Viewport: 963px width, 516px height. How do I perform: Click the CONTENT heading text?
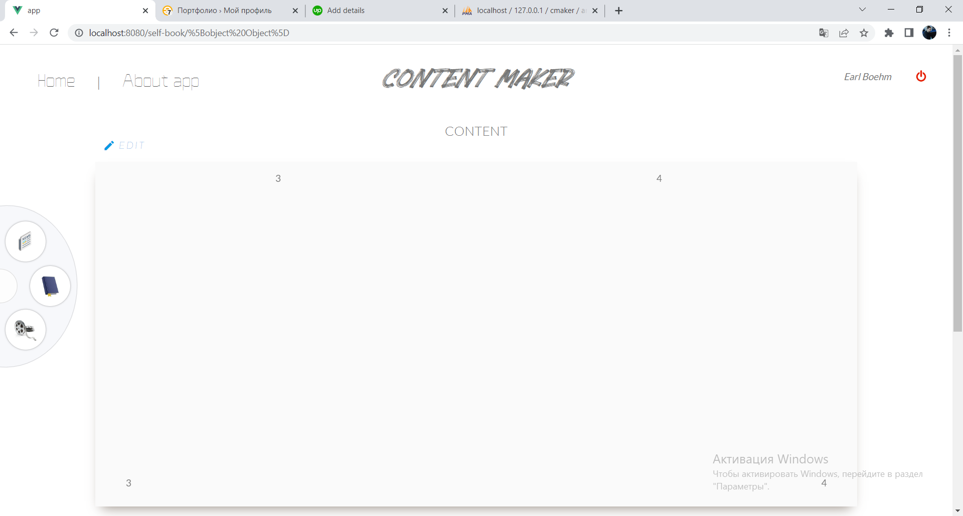[476, 131]
